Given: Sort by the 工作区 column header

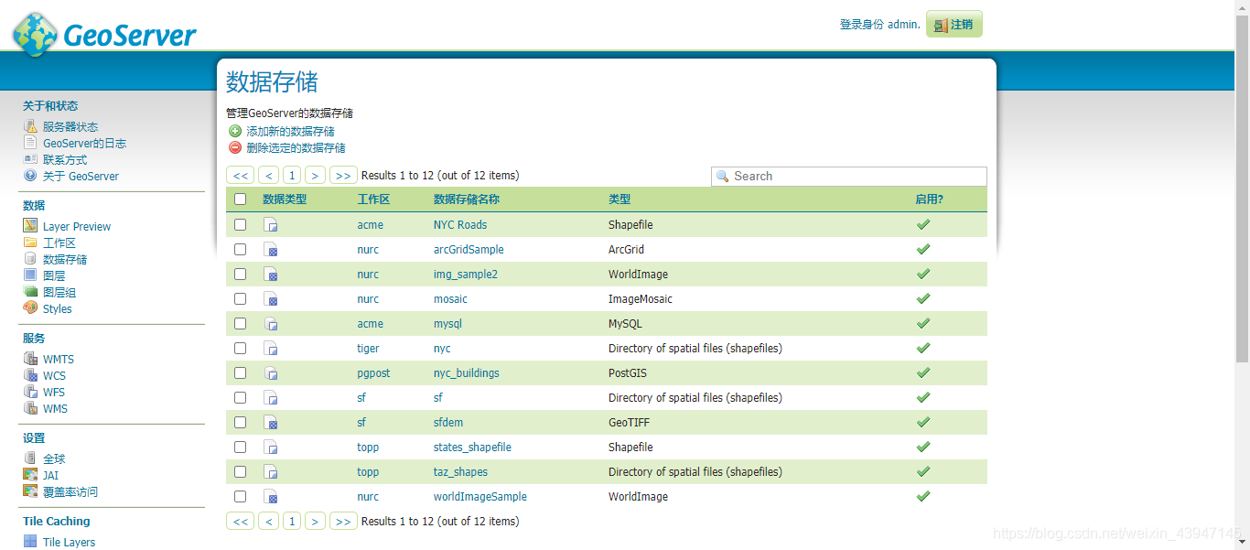Looking at the screenshot, I should [x=373, y=199].
